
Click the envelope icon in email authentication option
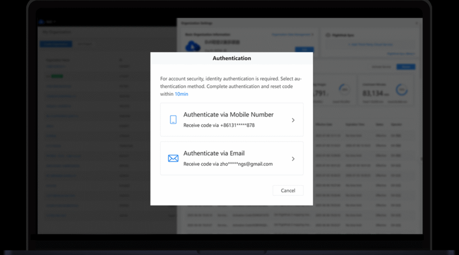click(x=173, y=159)
